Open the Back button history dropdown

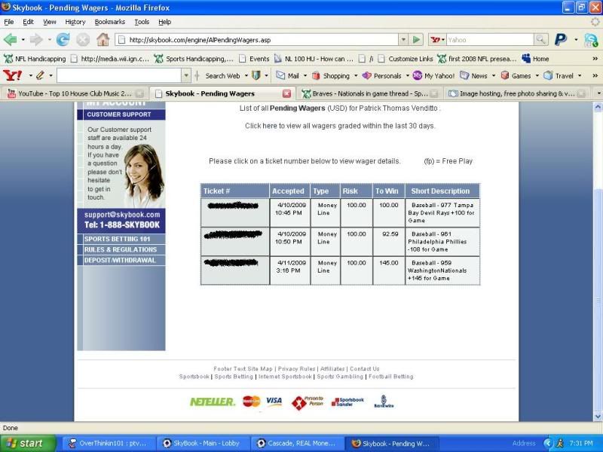(x=23, y=40)
